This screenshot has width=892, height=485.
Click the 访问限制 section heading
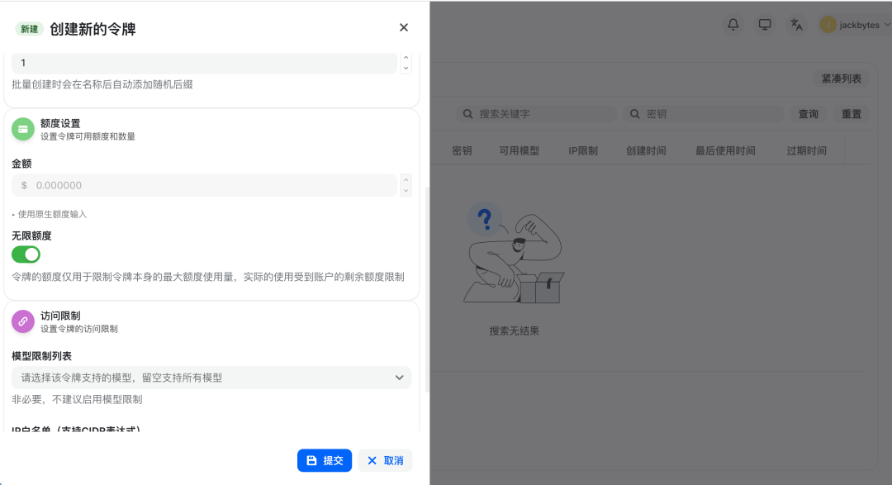click(60, 316)
